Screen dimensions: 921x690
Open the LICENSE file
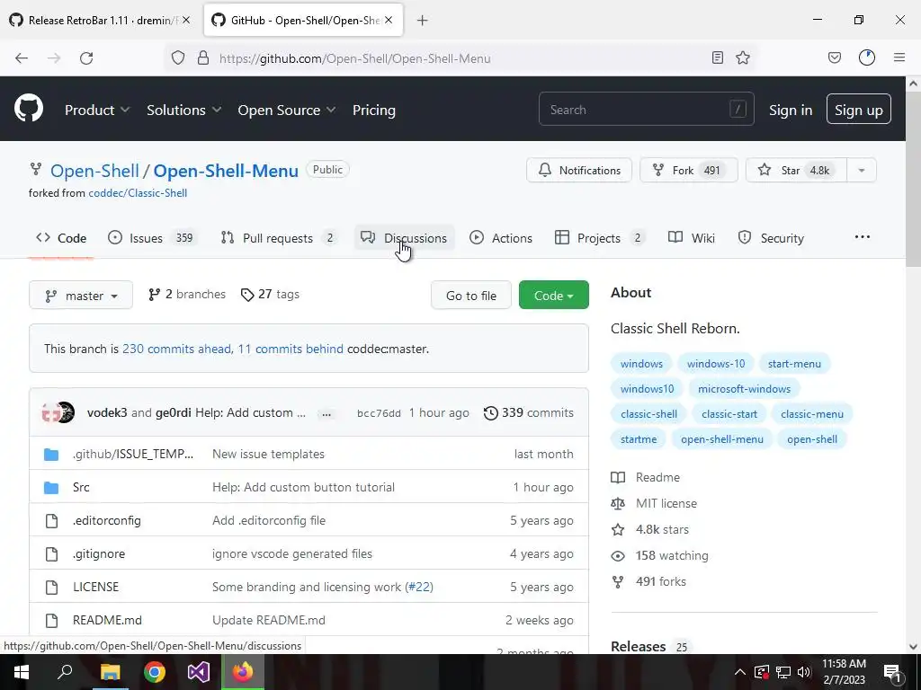tap(95, 587)
